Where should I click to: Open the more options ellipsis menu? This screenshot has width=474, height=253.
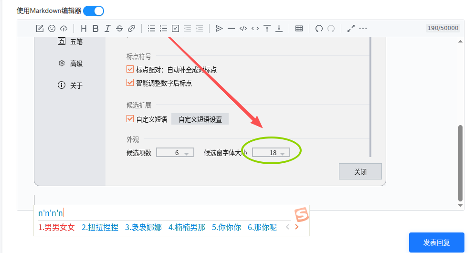click(363, 29)
